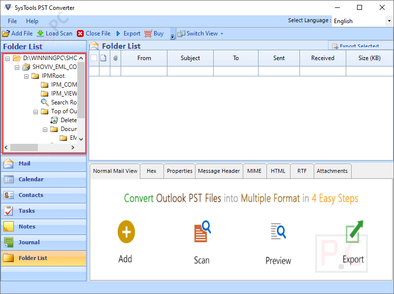Click the Switch View grid icon
Image resolution: width=394 pixels, height=294 pixels.
click(x=181, y=33)
